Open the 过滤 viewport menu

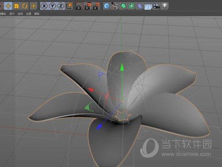[28, 14]
